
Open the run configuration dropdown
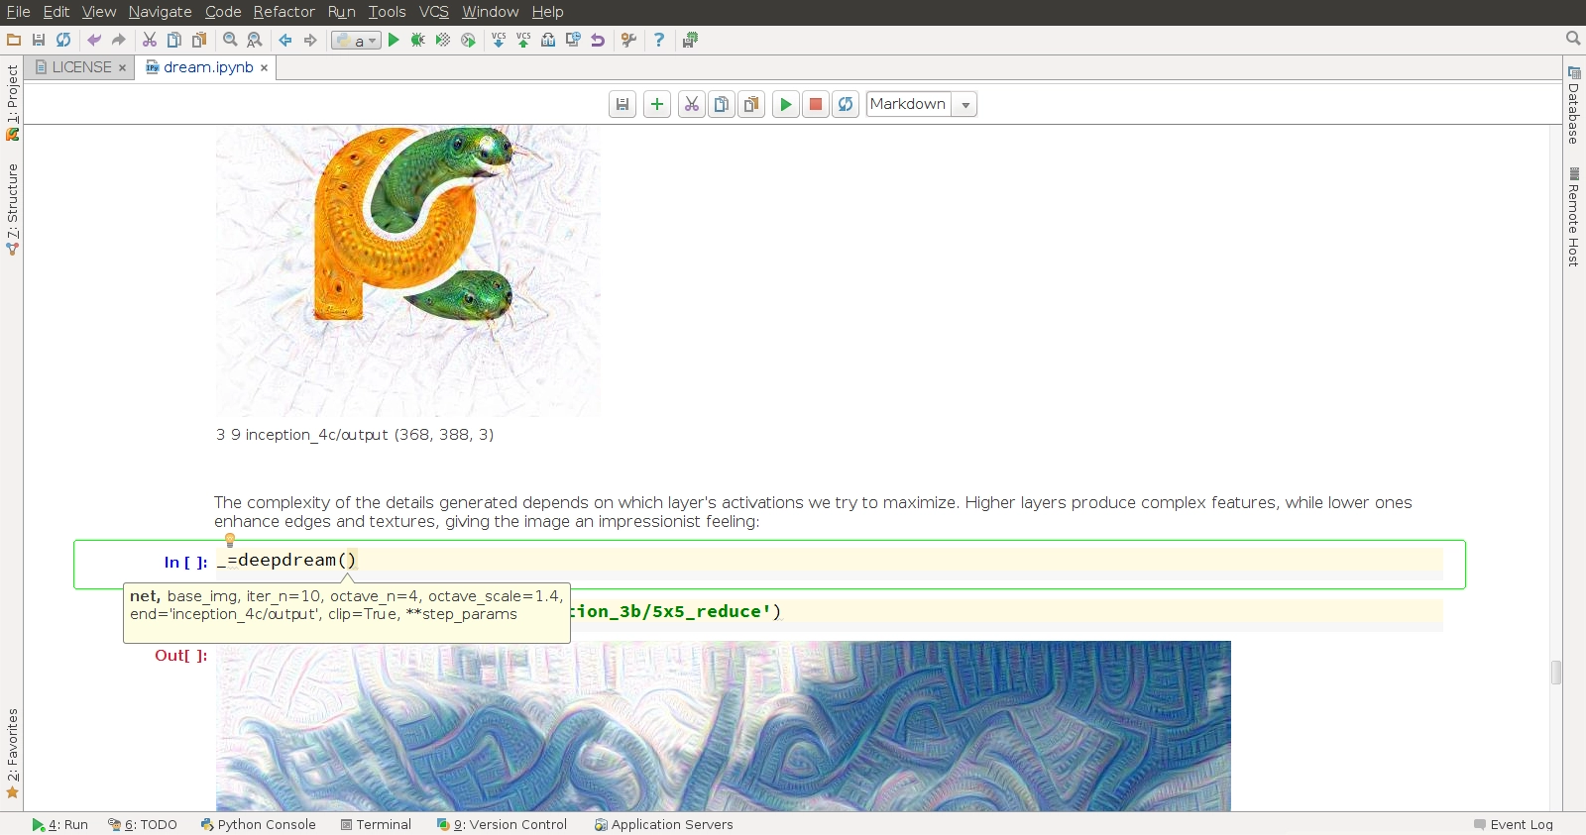356,41
